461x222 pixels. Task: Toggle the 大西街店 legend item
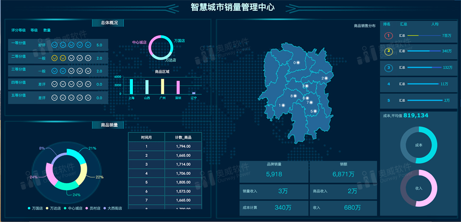(113, 208)
